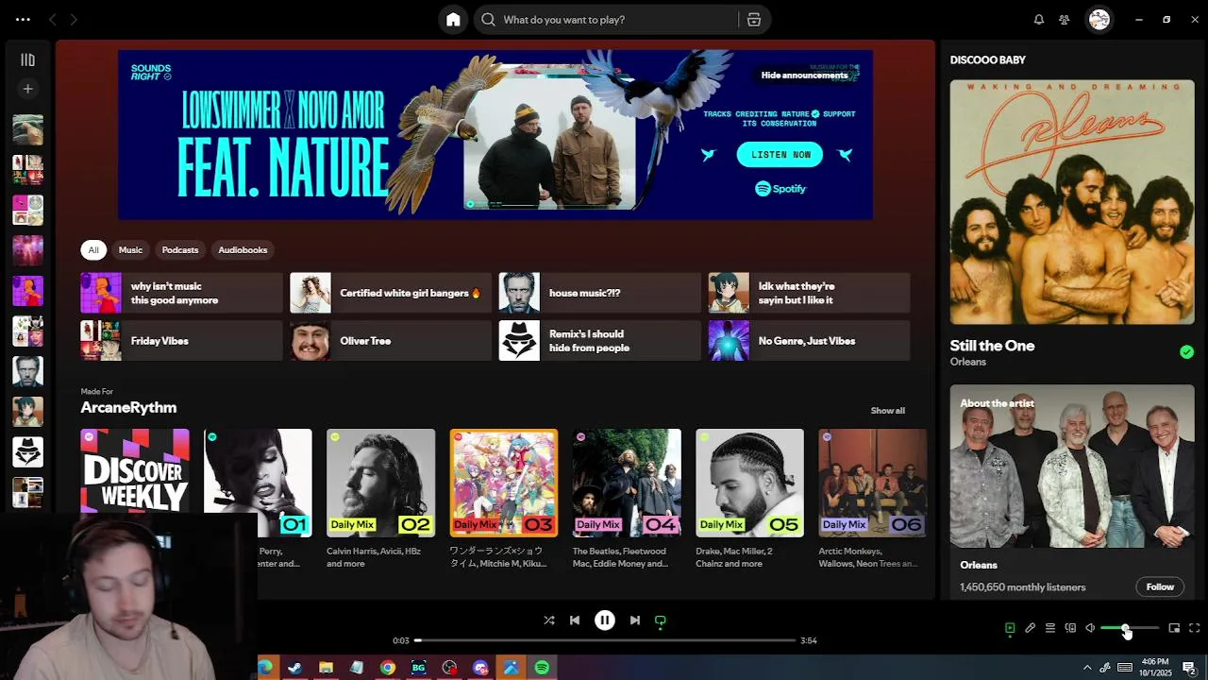Open the three-dot app menu

pyautogui.click(x=23, y=20)
